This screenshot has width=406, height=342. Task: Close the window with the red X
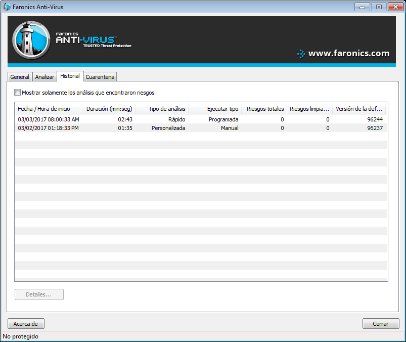tap(395, 7)
